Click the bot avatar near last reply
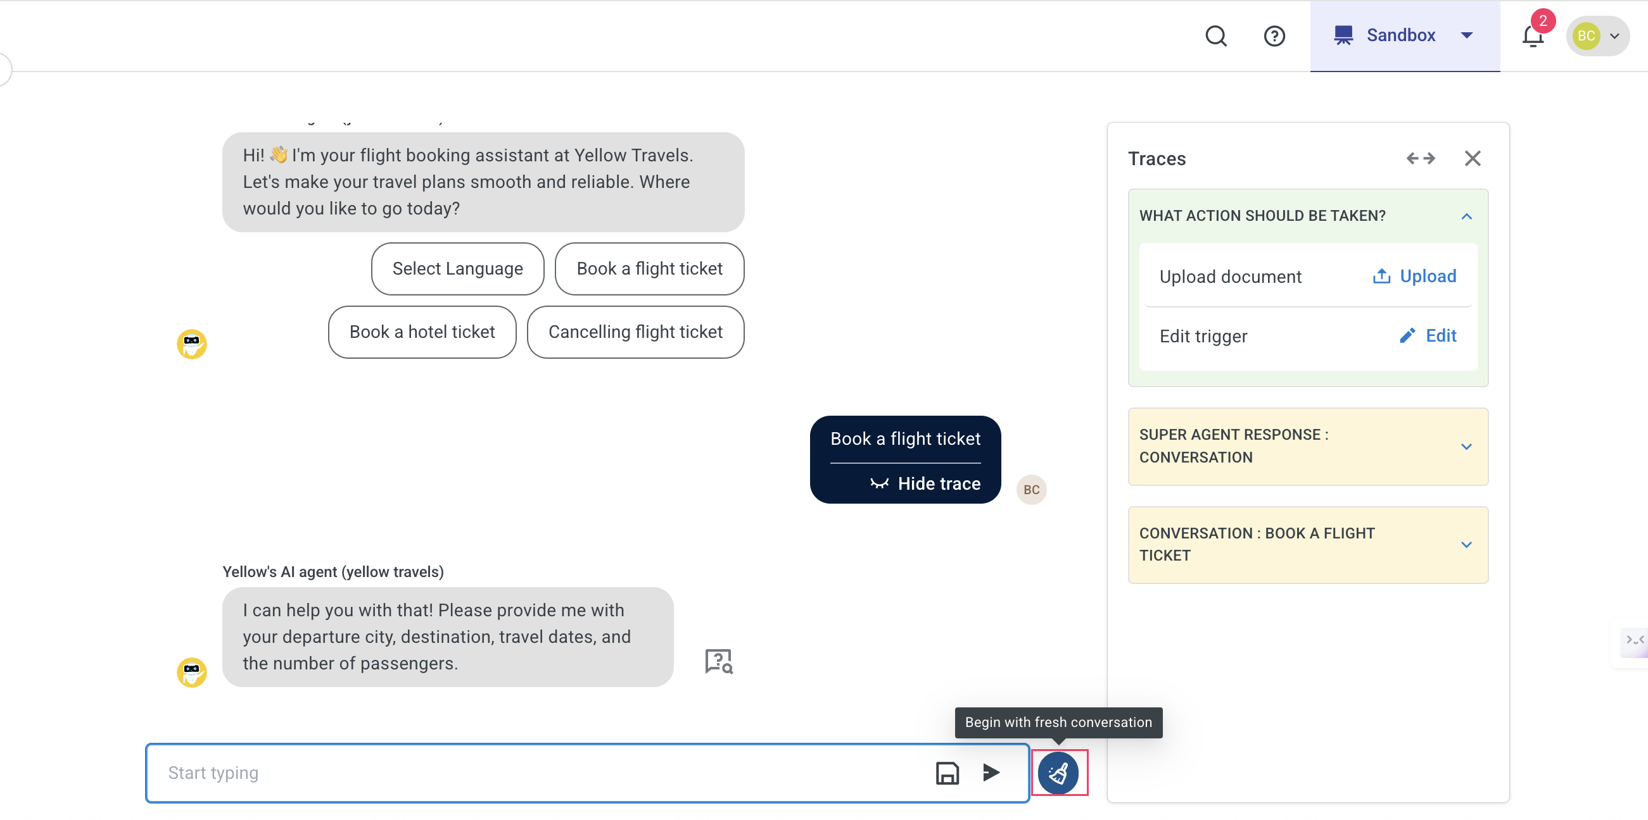Image resolution: width=1648 pixels, height=820 pixels. [191, 673]
